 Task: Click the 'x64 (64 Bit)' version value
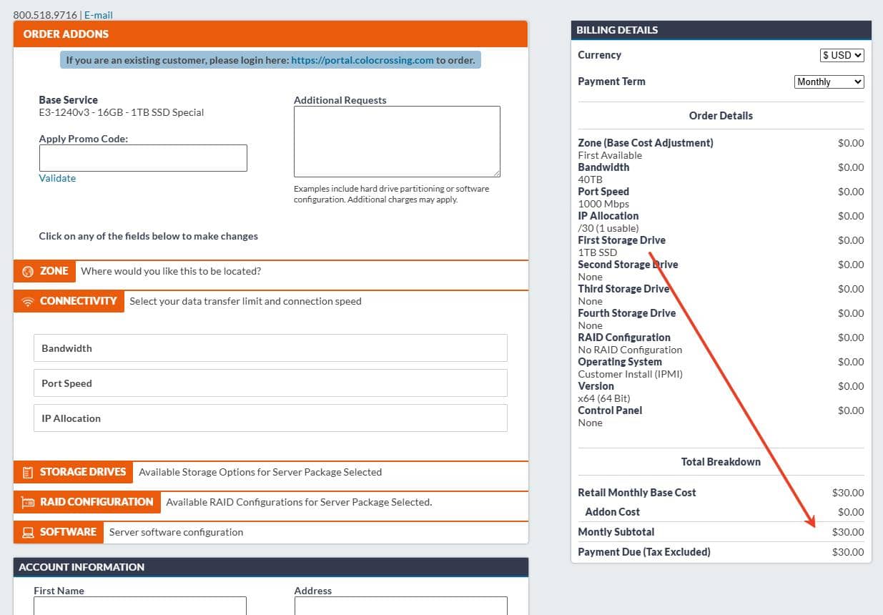click(x=604, y=398)
